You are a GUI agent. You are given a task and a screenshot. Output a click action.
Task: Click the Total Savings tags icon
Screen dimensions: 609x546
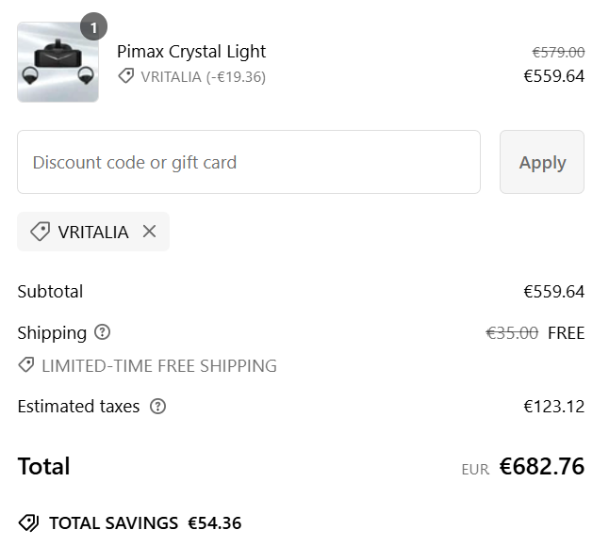tap(28, 522)
